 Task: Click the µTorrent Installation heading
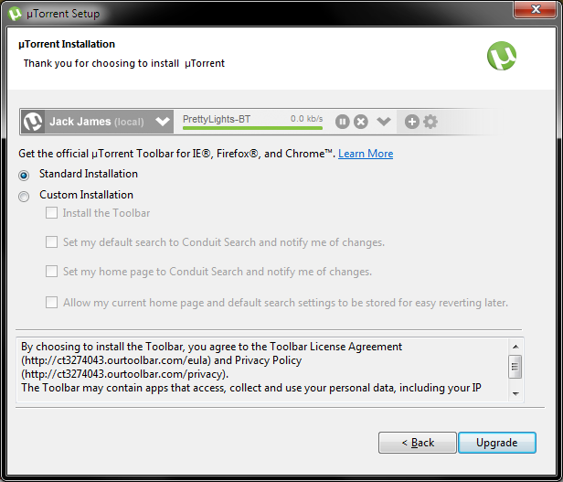click(67, 44)
